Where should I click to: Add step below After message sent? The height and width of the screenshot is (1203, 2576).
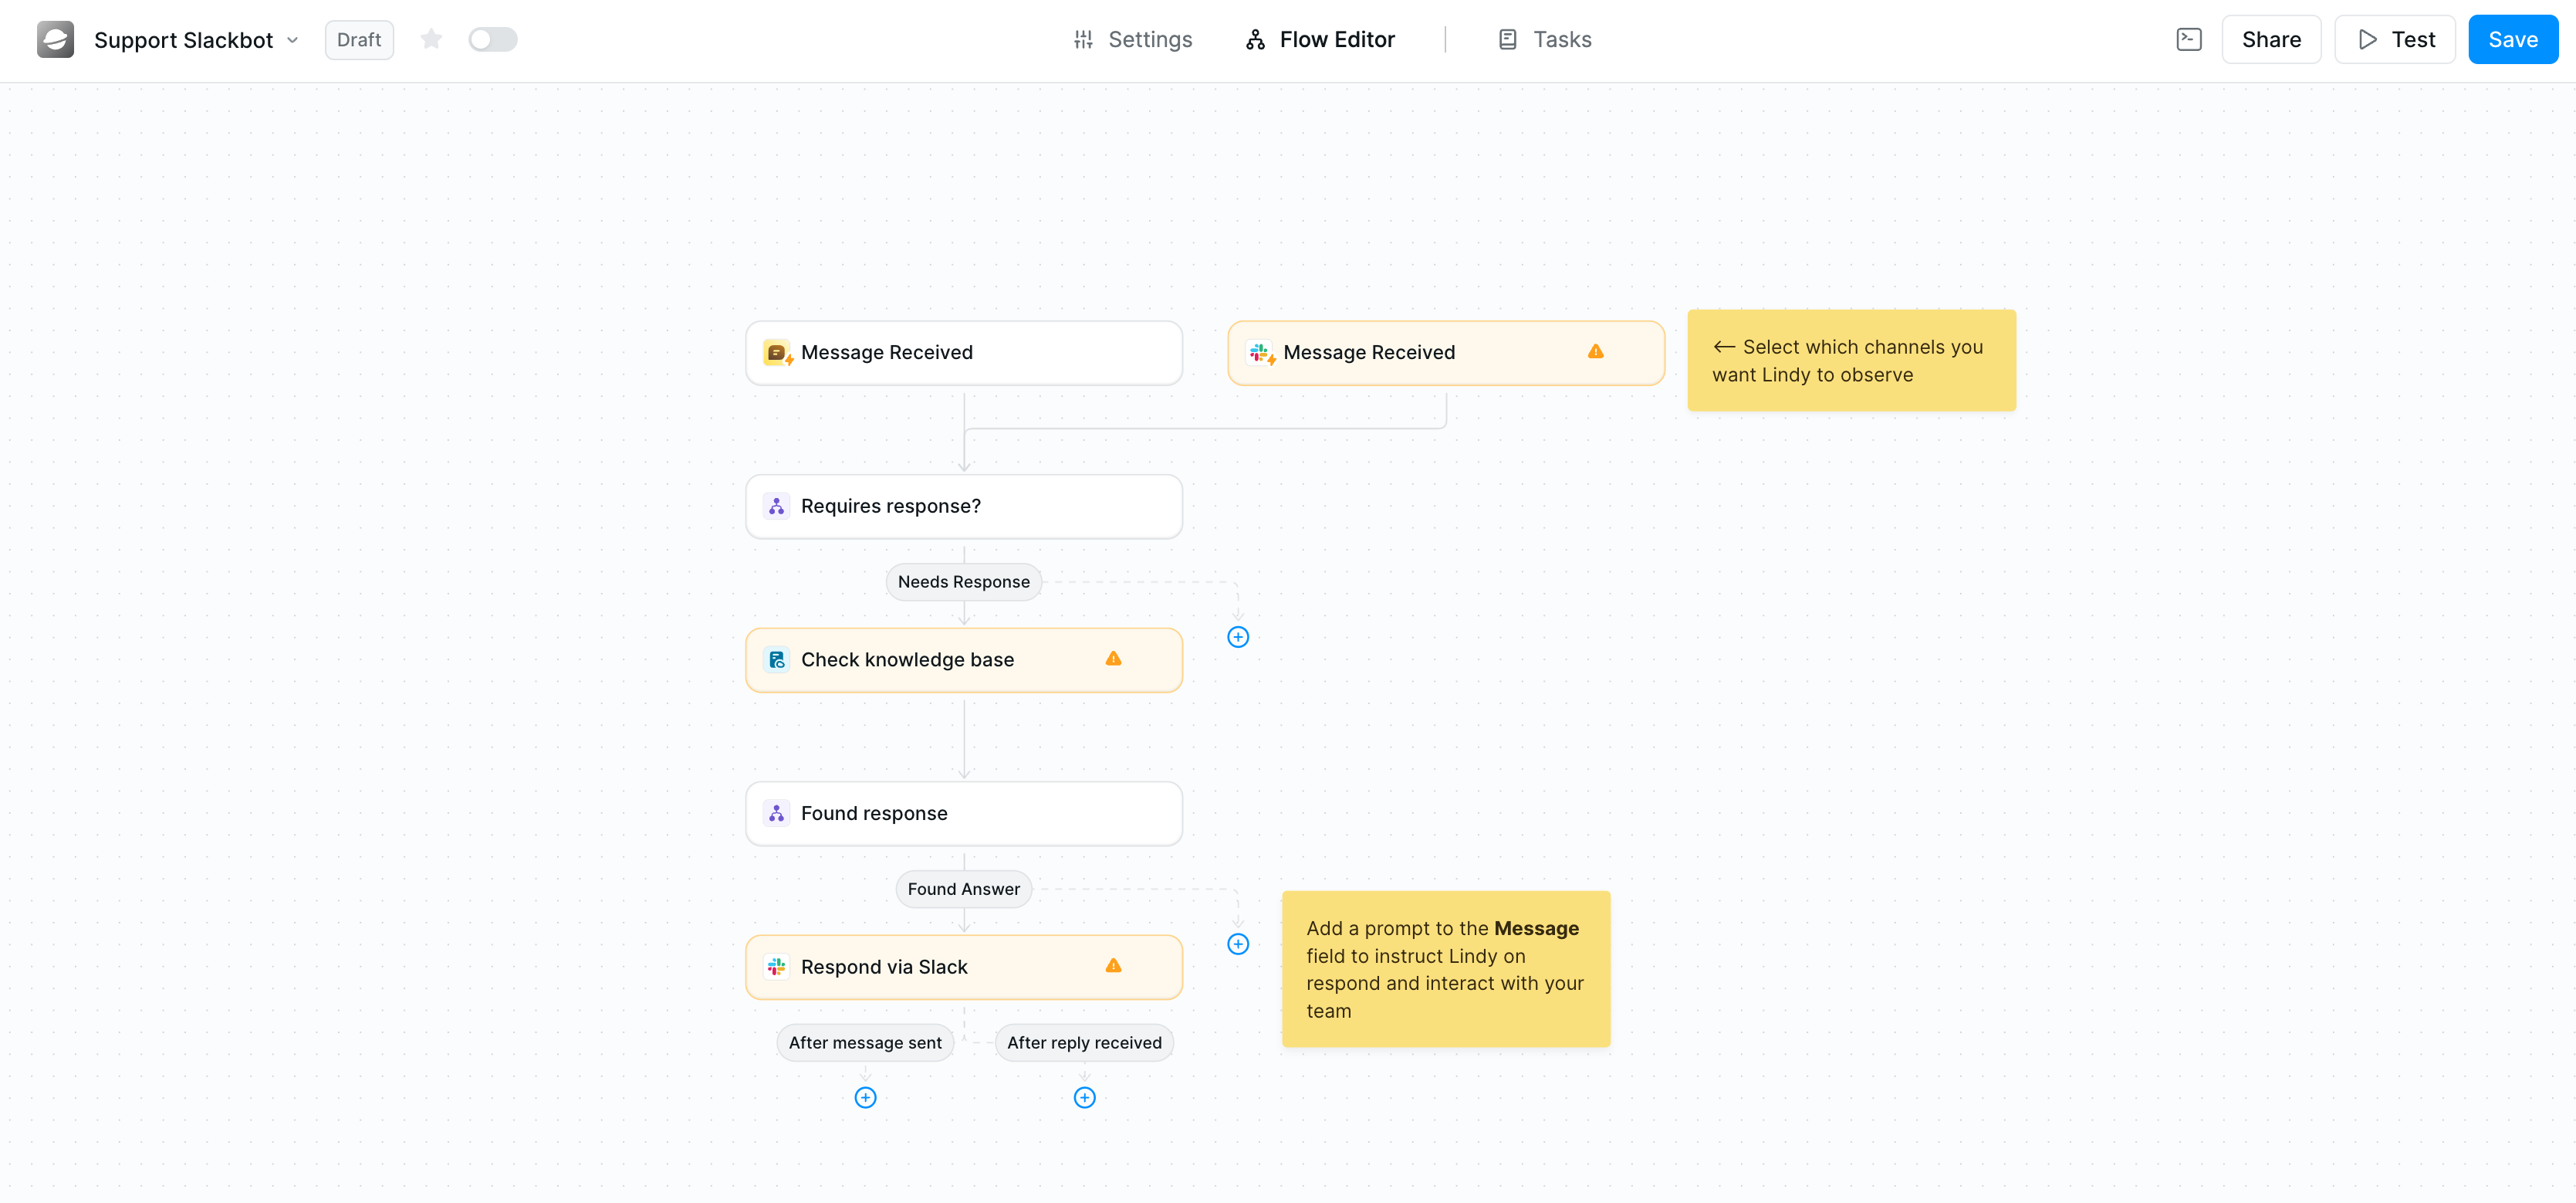click(x=865, y=1097)
